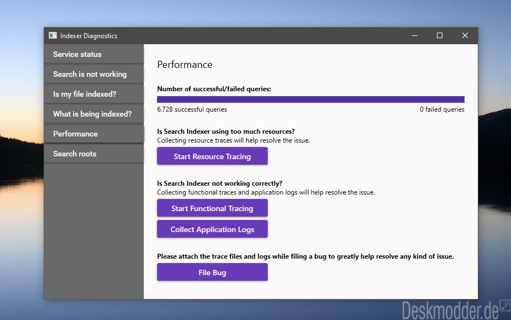Click the Performance page heading
Viewport: 511px width, 320px height.
click(x=185, y=65)
